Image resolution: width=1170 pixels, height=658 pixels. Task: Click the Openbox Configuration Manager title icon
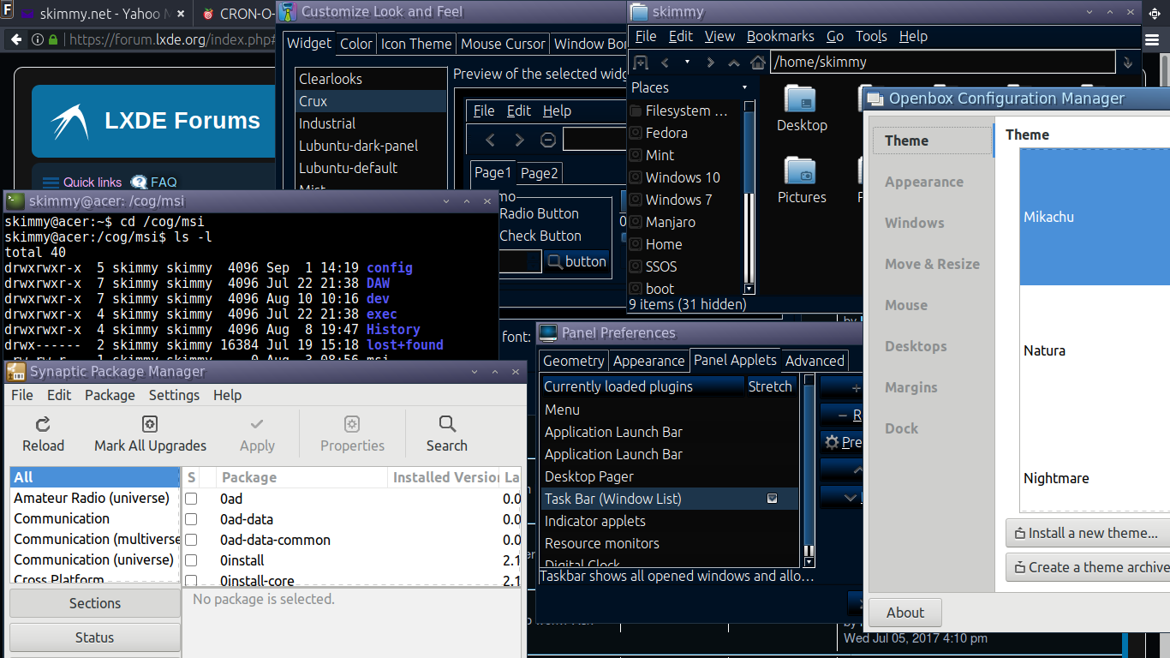[875, 99]
